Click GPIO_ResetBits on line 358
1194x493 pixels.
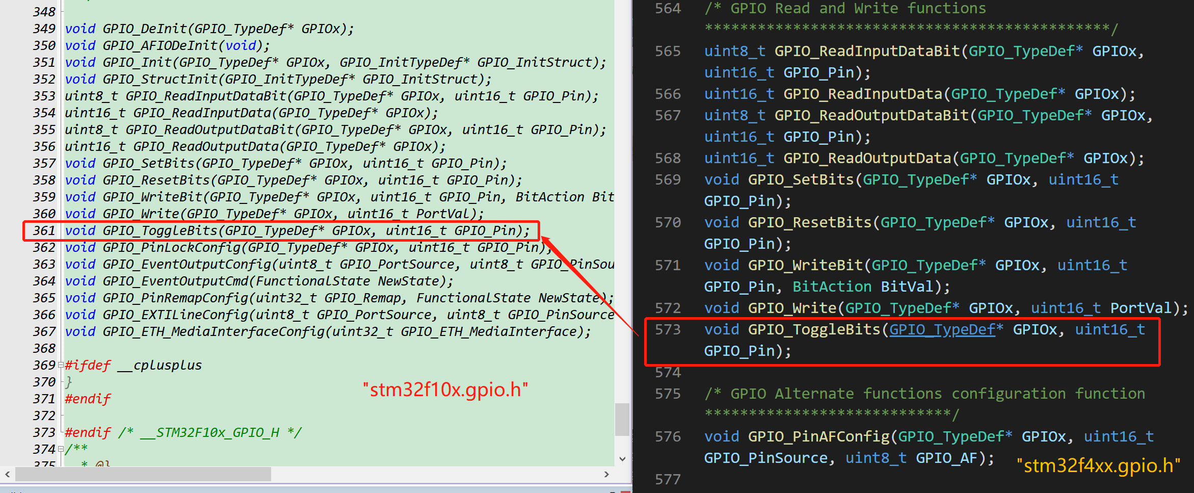(156, 180)
